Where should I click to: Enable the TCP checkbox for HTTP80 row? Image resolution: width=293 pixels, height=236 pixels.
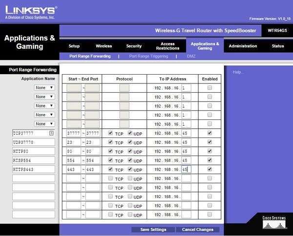point(110,151)
